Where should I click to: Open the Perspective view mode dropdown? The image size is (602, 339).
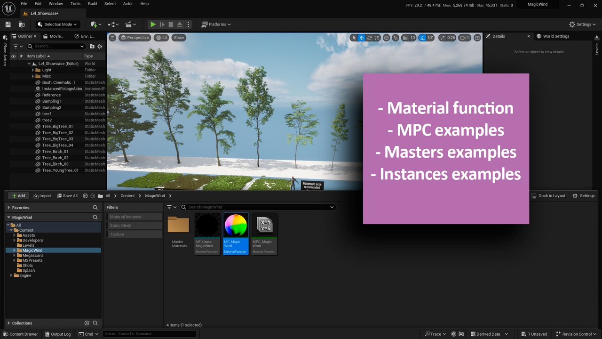click(135, 38)
